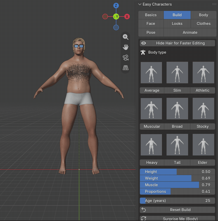
Task: Click the pan hand viewport icon
Action: [x=125, y=47]
